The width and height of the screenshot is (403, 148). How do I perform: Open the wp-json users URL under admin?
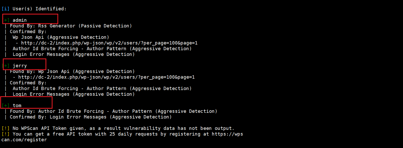pyautogui.click(x=109, y=43)
